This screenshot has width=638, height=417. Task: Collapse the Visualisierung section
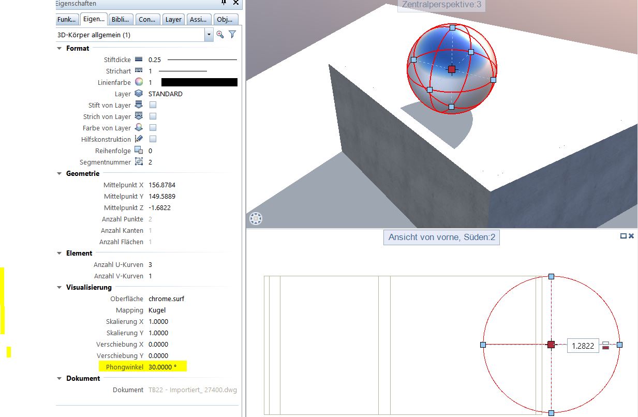point(59,287)
